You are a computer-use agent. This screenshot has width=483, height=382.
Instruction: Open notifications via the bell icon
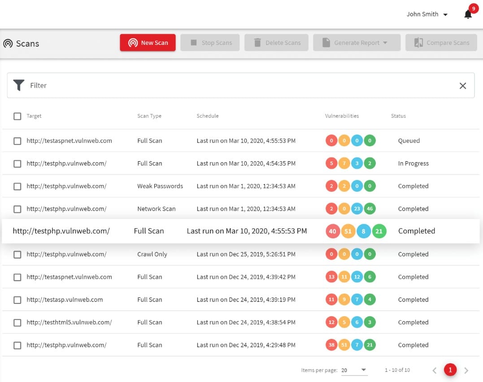pyautogui.click(x=467, y=14)
